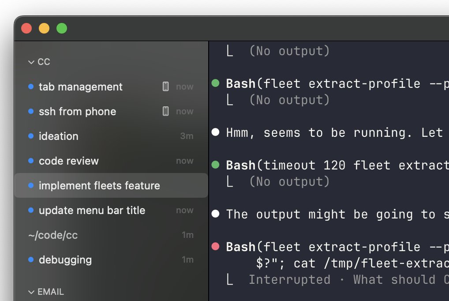Click the EMAIL group header label
Image resolution: width=449 pixels, height=301 pixels.
pyautogui.click(x=51, y=292)
